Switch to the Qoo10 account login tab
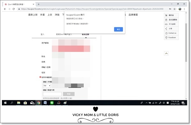Screen dimensions: 191x125 [64, 34]
